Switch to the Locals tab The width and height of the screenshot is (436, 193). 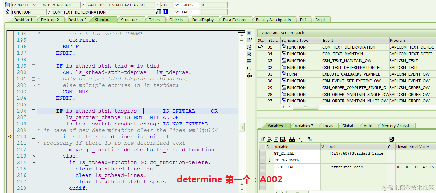click(328, 126)
